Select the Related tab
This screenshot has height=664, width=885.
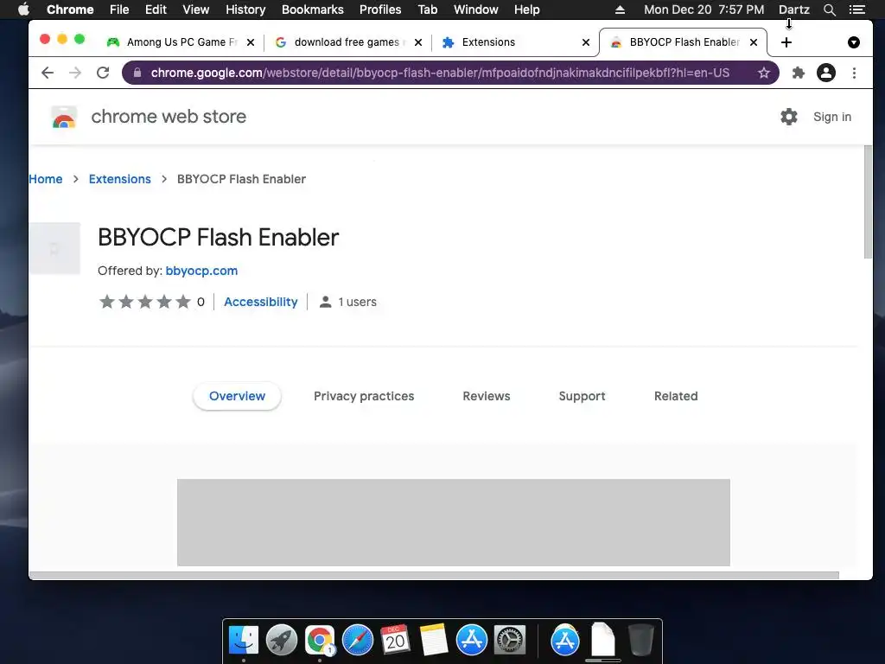point(676,396)
